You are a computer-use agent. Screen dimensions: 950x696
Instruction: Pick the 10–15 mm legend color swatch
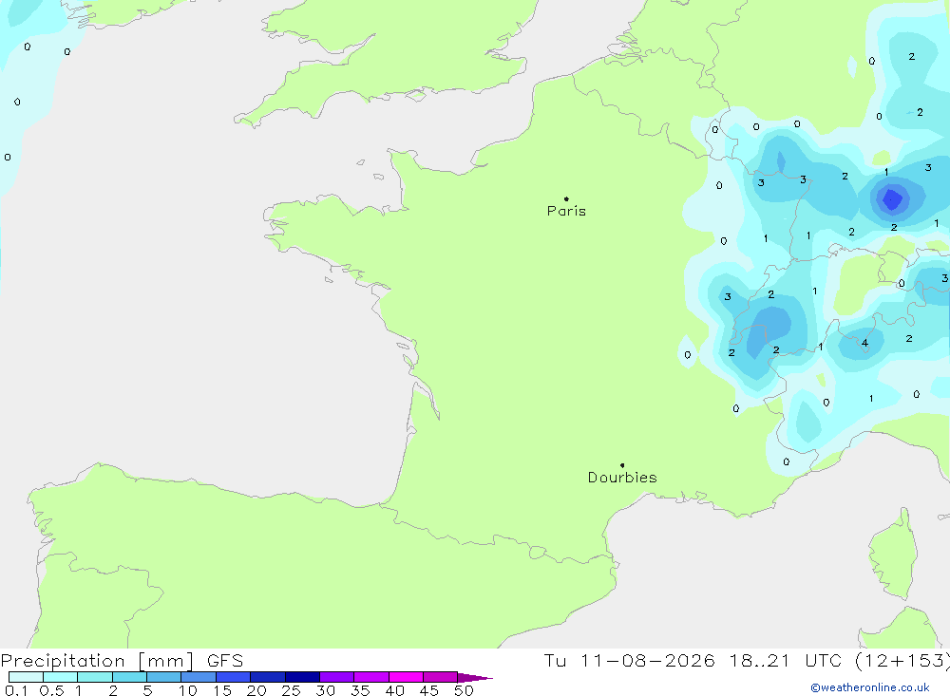(199, 677)
